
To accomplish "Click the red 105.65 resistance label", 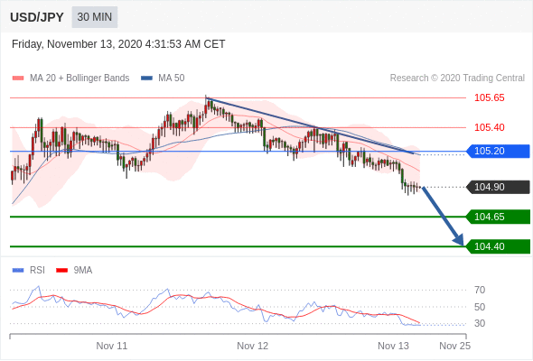I will [x=490, y=97].
